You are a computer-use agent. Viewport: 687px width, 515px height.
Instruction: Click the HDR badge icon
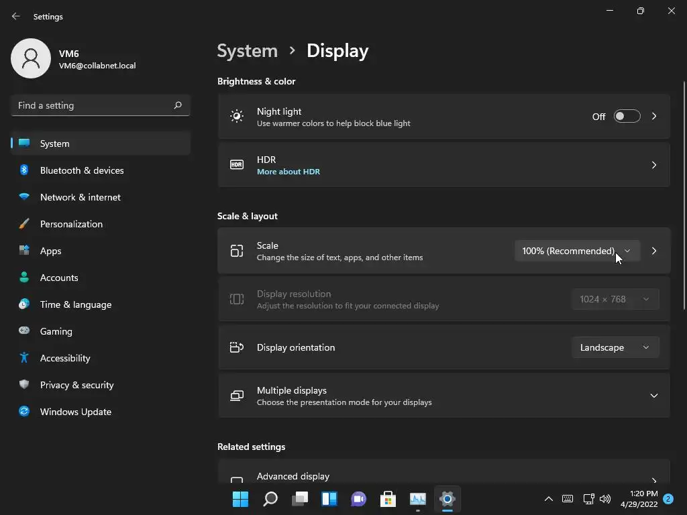coord(237,165)
